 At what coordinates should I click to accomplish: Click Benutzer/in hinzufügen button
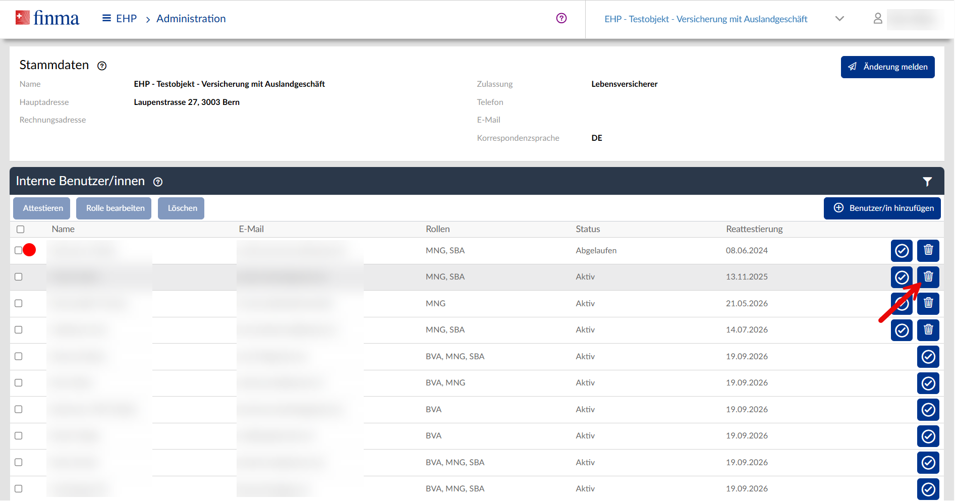click(x=882, y=208)
